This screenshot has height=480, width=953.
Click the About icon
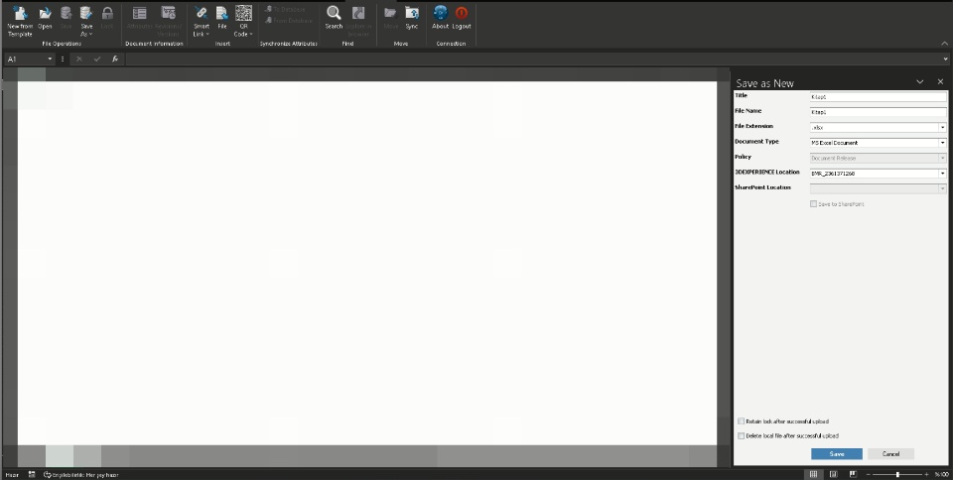tap(441, 13)
